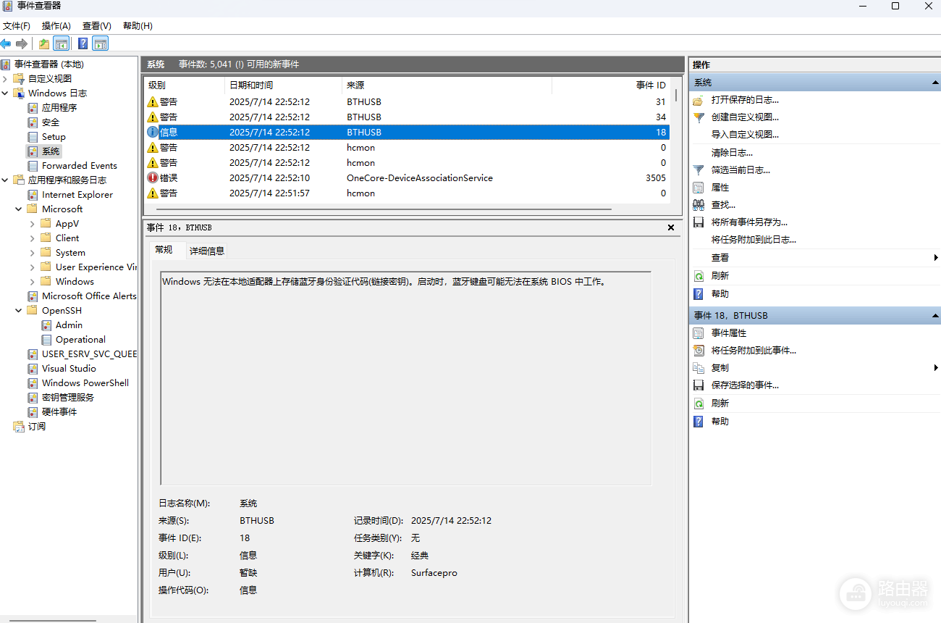Image resolution: width=941 pixels, height=623 pixels.
Task: Select the hcmon row at 22:51:57
Action: coord(407,193)
